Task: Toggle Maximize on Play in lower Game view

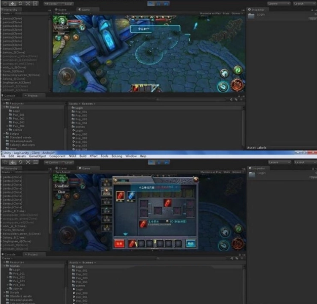Action: tap(211, 172)
